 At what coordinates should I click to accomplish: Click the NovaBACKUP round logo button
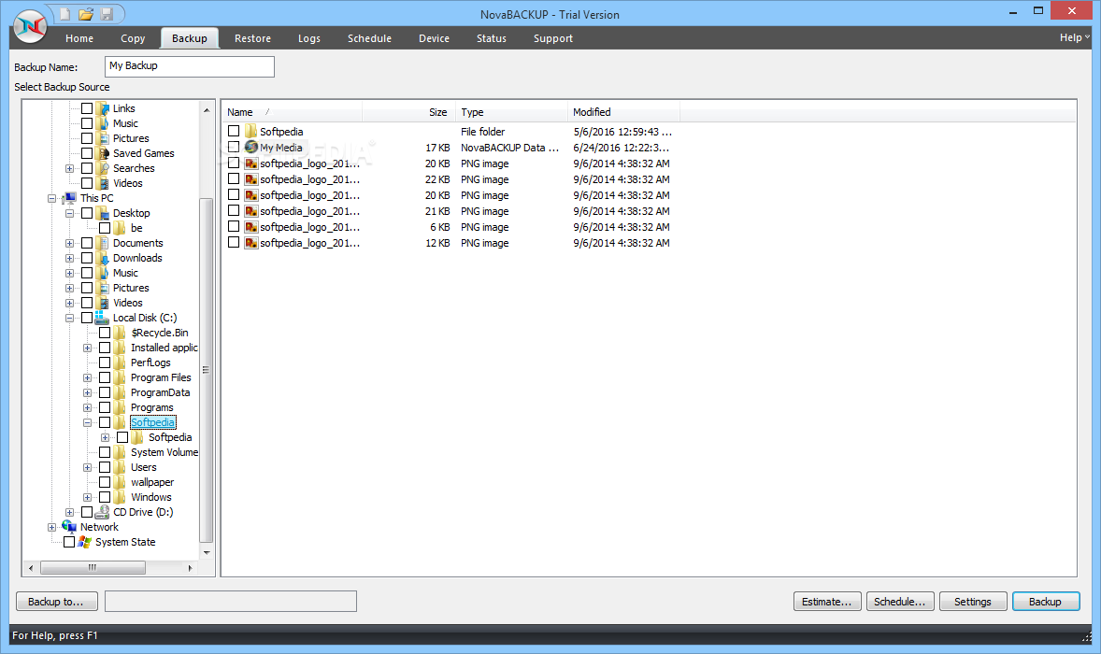pos(30,27)
